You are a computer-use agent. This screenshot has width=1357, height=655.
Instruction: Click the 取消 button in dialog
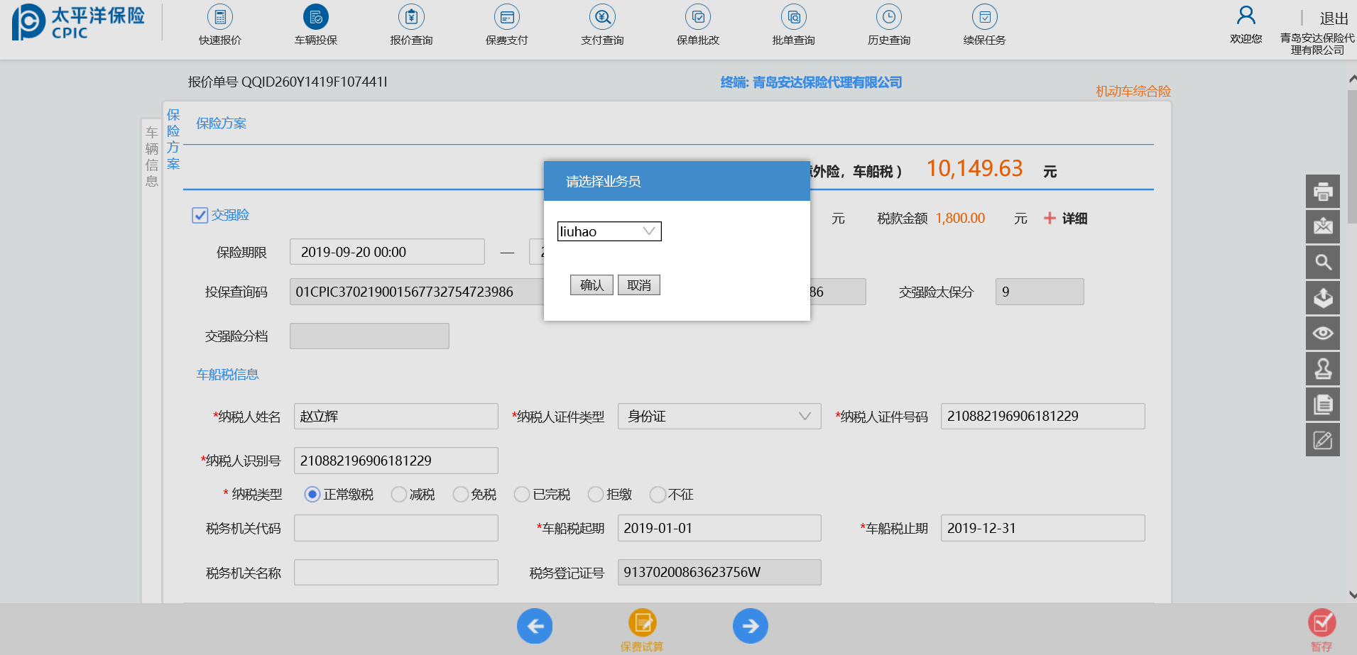pyautogui.click(x=638, y=285)
